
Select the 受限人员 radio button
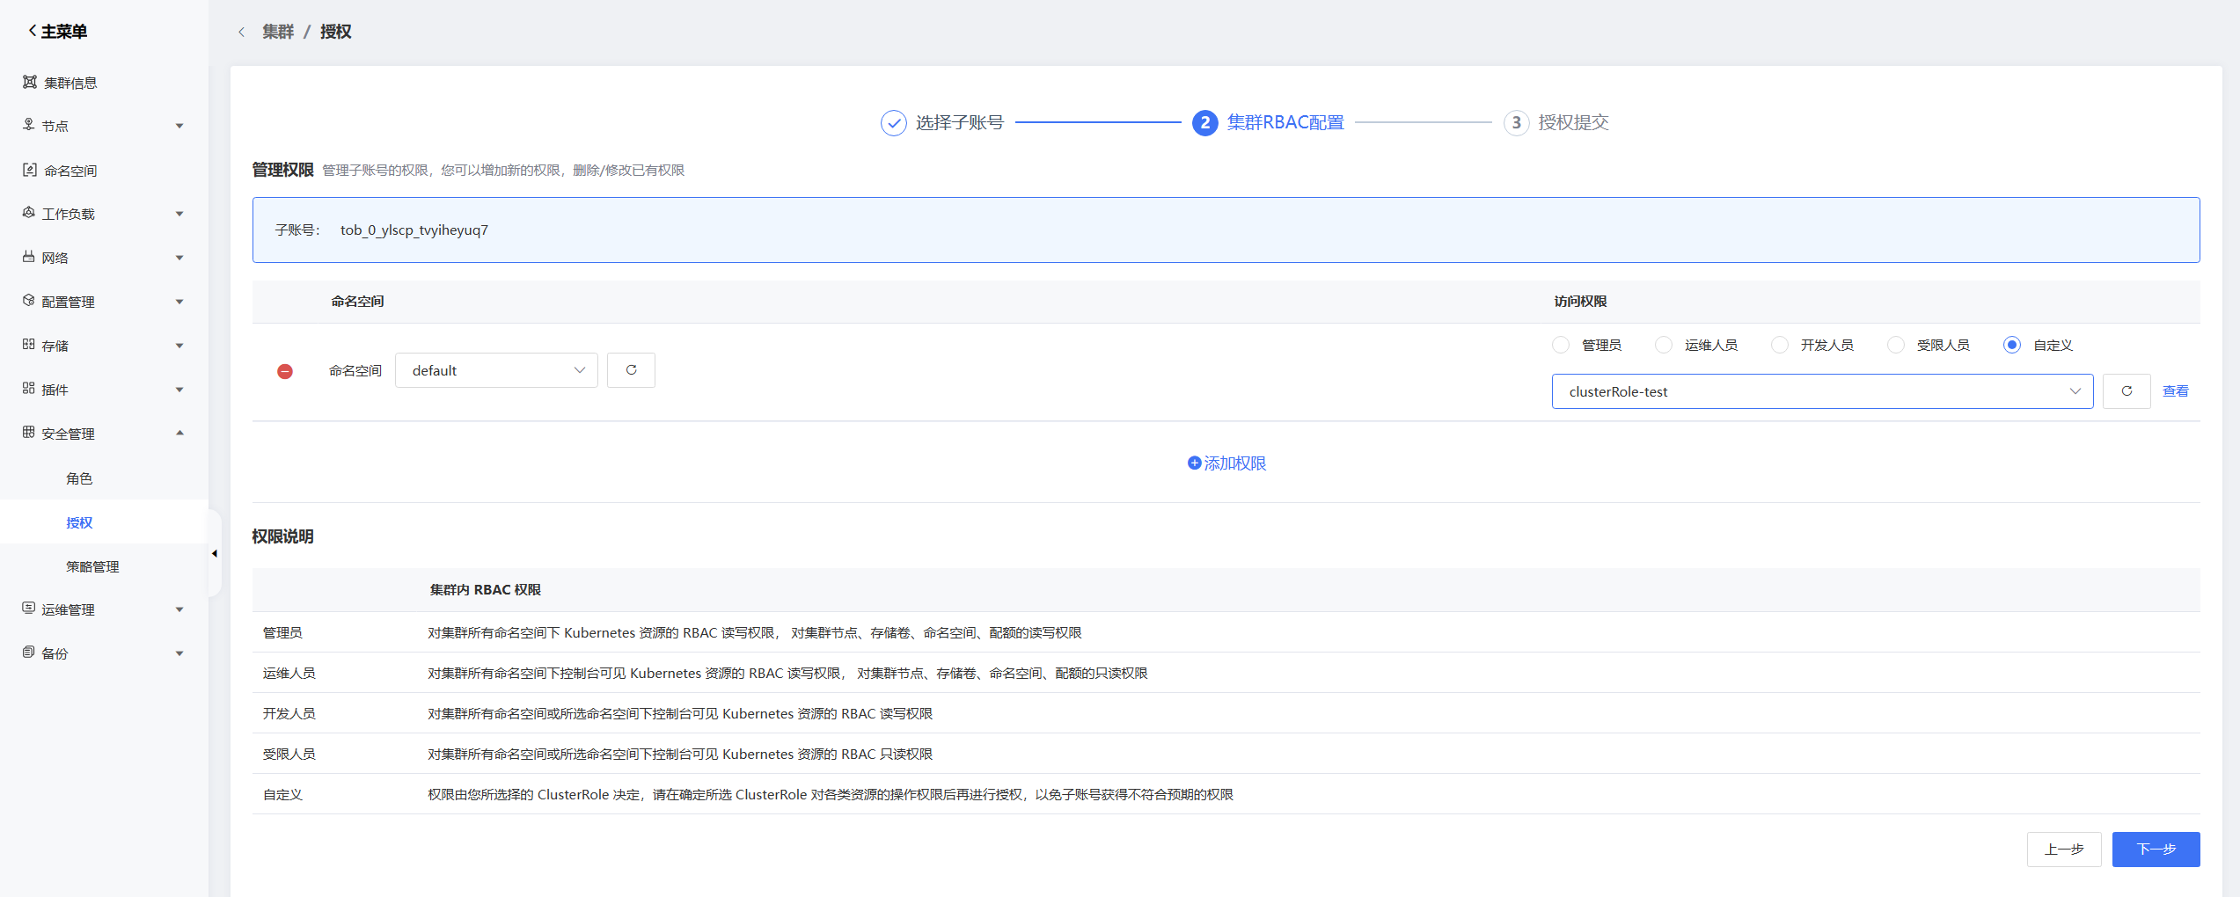1896,345
